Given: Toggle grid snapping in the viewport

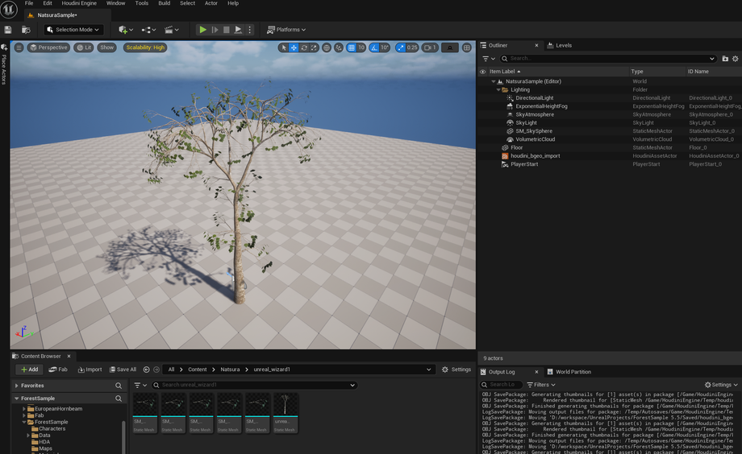Looking at the screenshot, I should click(351, 47).
